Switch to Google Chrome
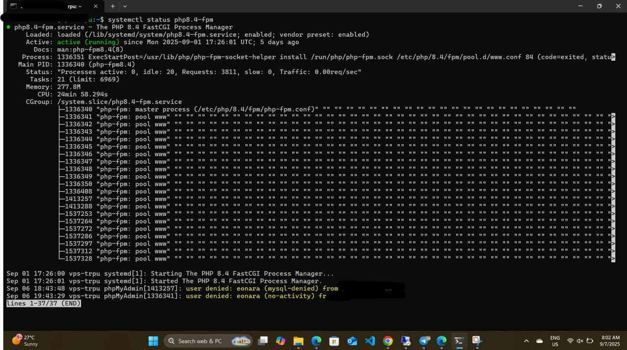Viewport: 627px width, 350px height. [388, 341]
